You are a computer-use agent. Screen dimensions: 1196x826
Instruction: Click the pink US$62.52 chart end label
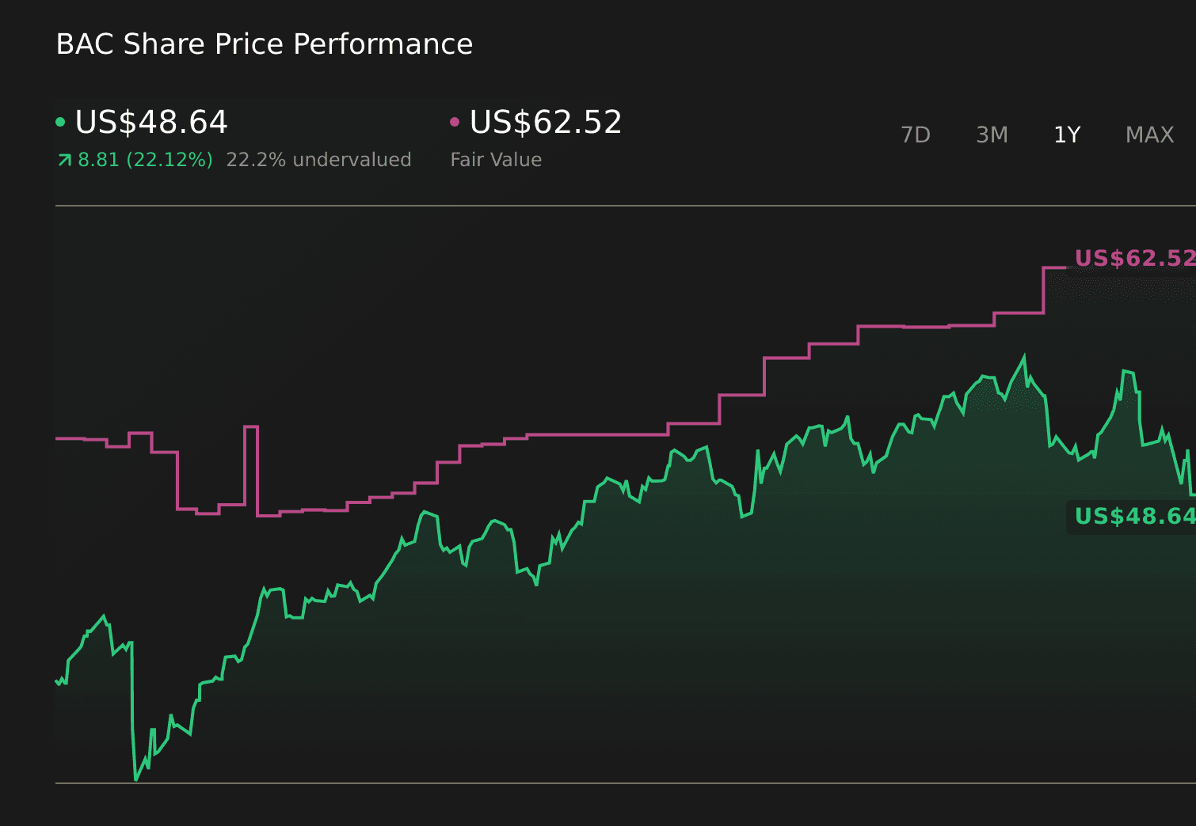pyautogui.click(x=1133, y=259)
